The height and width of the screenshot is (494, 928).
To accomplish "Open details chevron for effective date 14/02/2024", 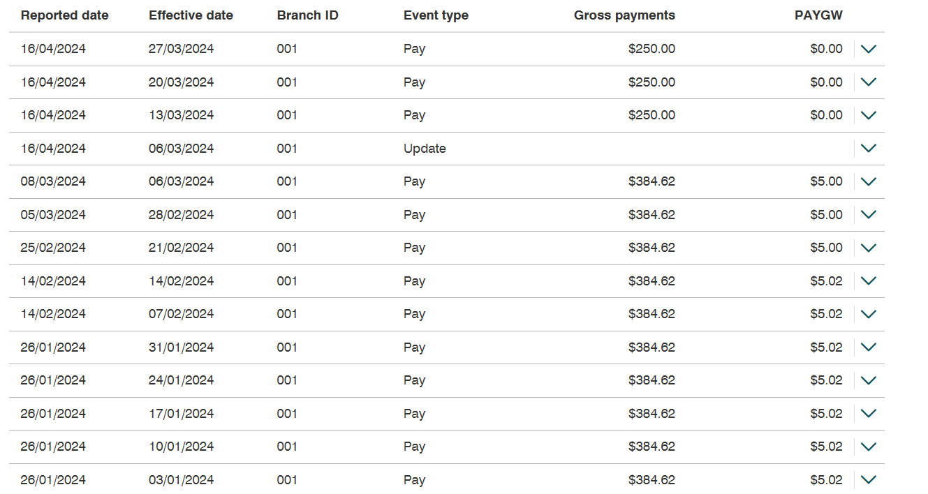I will coord(868,280).
